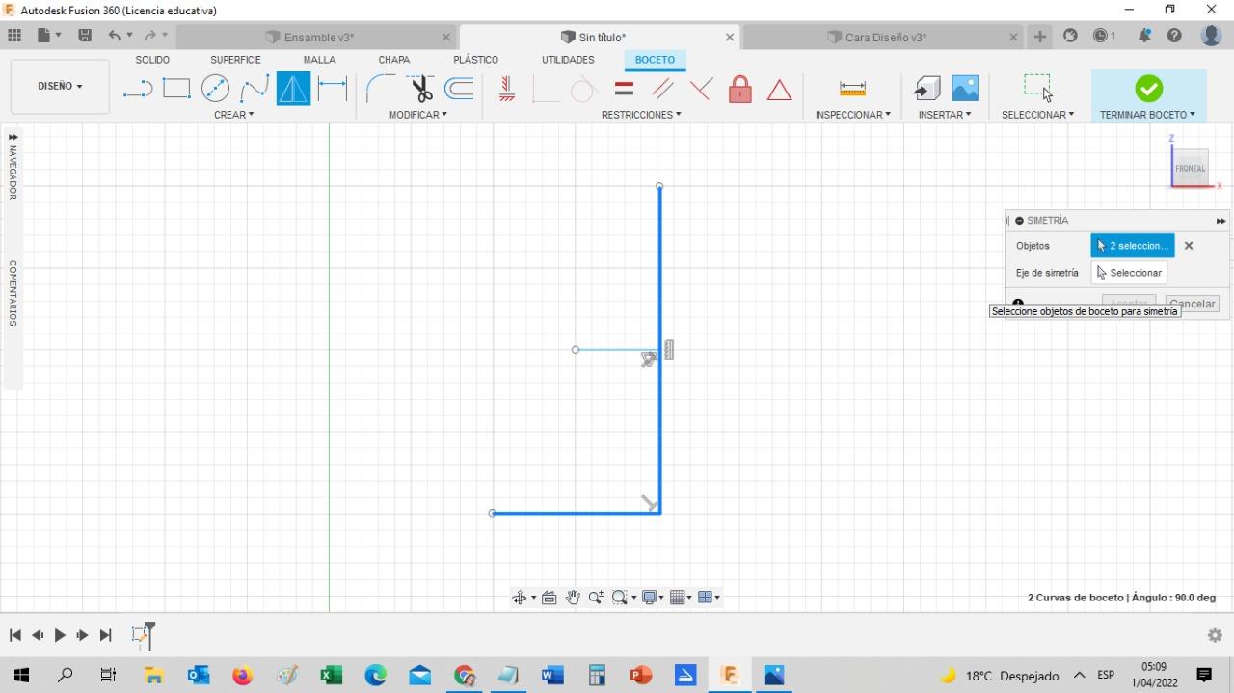Apply the Tangent constraint icon
Screen dimensions: 1234x693
tap(583, 90)
